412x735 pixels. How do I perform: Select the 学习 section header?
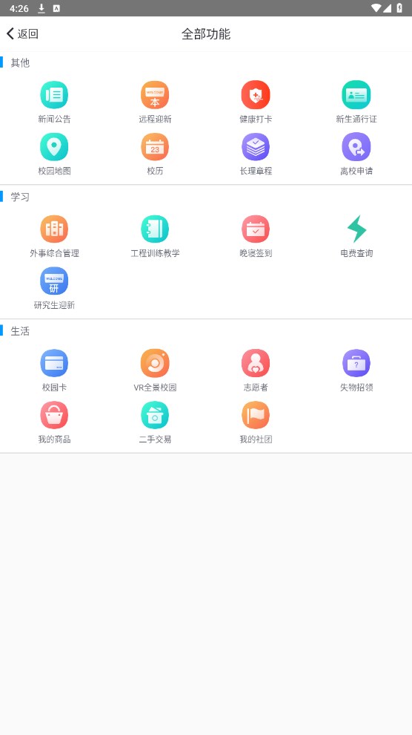pyautogui.click(x=20, y=197)
